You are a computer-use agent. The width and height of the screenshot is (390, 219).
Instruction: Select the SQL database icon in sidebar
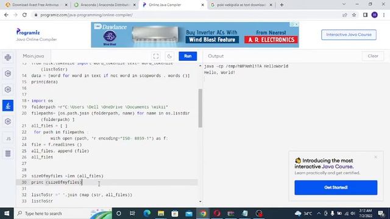pyautogui.click(x=8, y=153)
